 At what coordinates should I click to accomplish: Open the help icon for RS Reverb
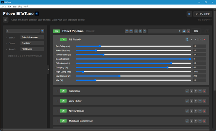pyautogui.click(x=200, y=40)
